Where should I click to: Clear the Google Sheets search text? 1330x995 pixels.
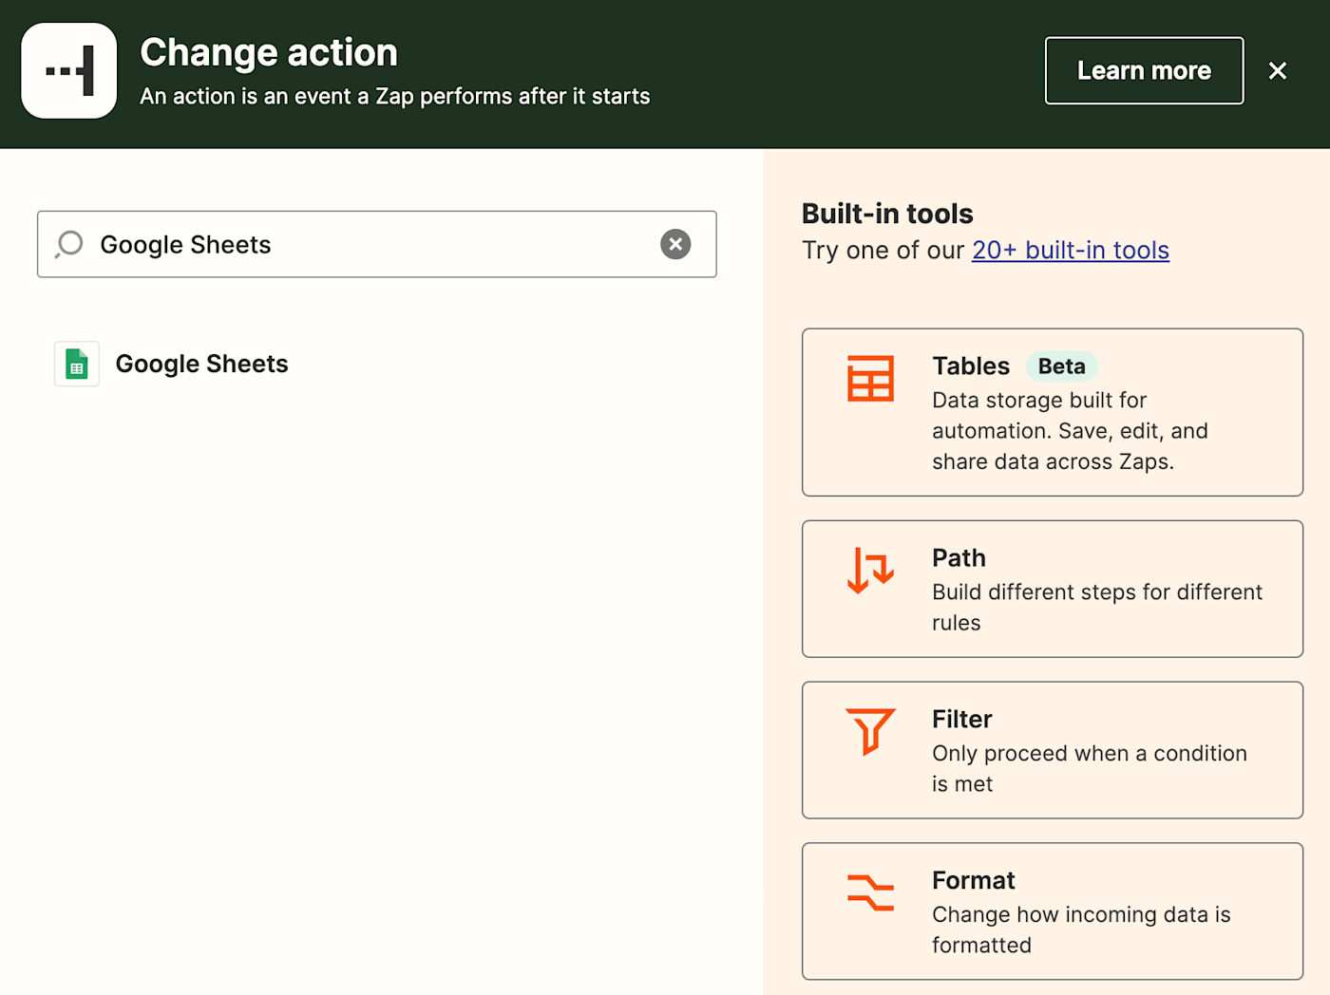click(675, 244)
